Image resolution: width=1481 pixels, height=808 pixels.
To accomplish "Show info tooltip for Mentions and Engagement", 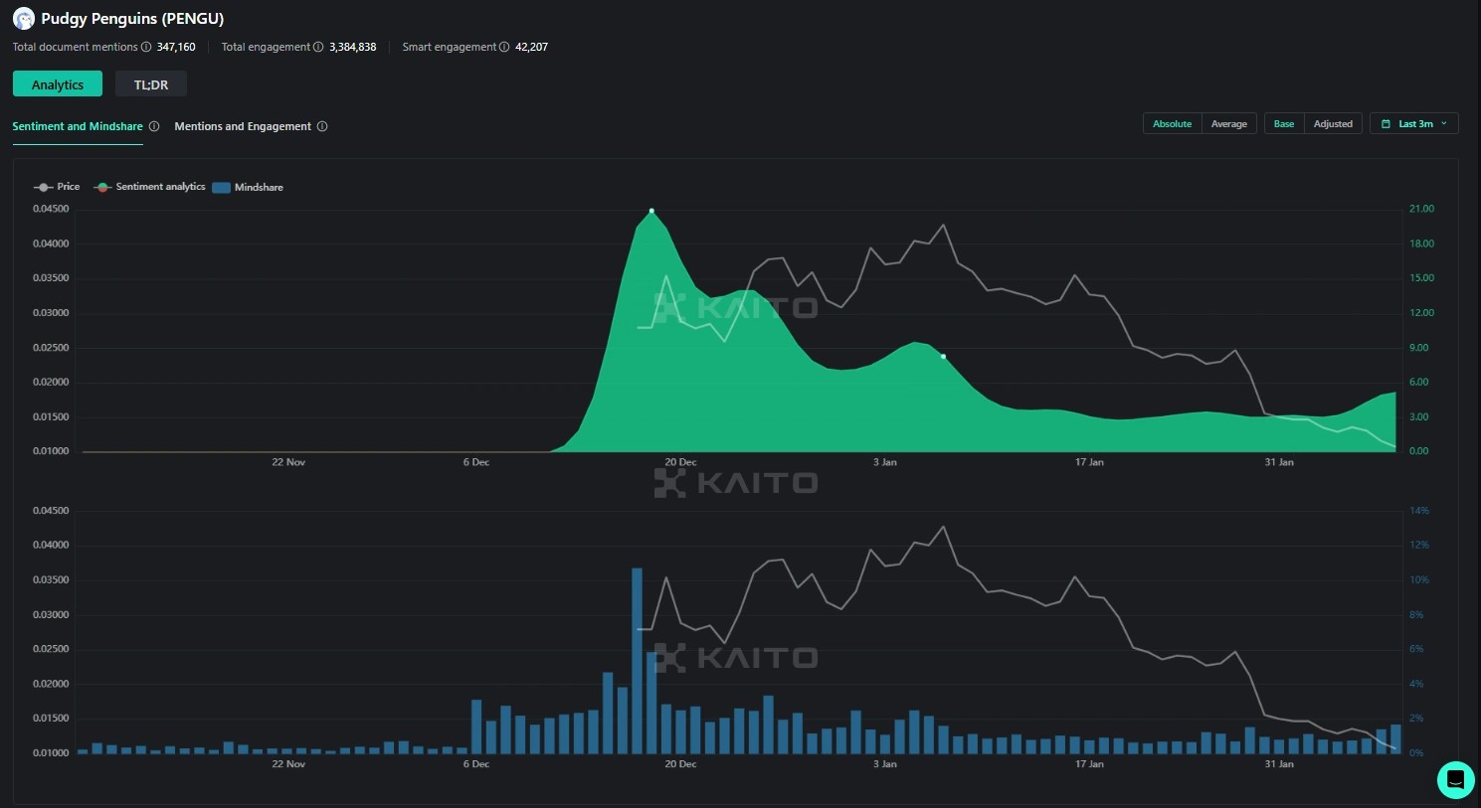I will click(x=322, y=126).
